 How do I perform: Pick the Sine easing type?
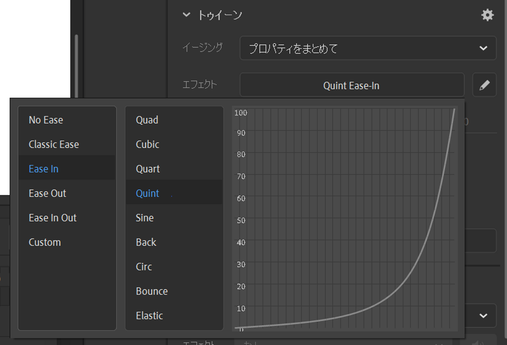145,218
